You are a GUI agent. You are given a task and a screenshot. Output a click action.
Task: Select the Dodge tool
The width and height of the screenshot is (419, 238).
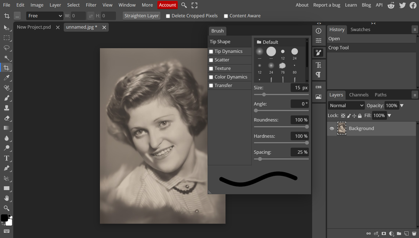pos(6,148)
